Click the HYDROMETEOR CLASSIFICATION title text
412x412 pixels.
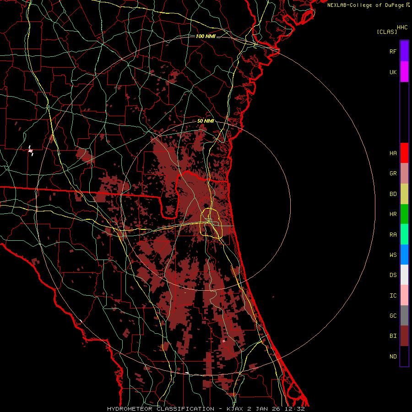[x=161, y=409]
